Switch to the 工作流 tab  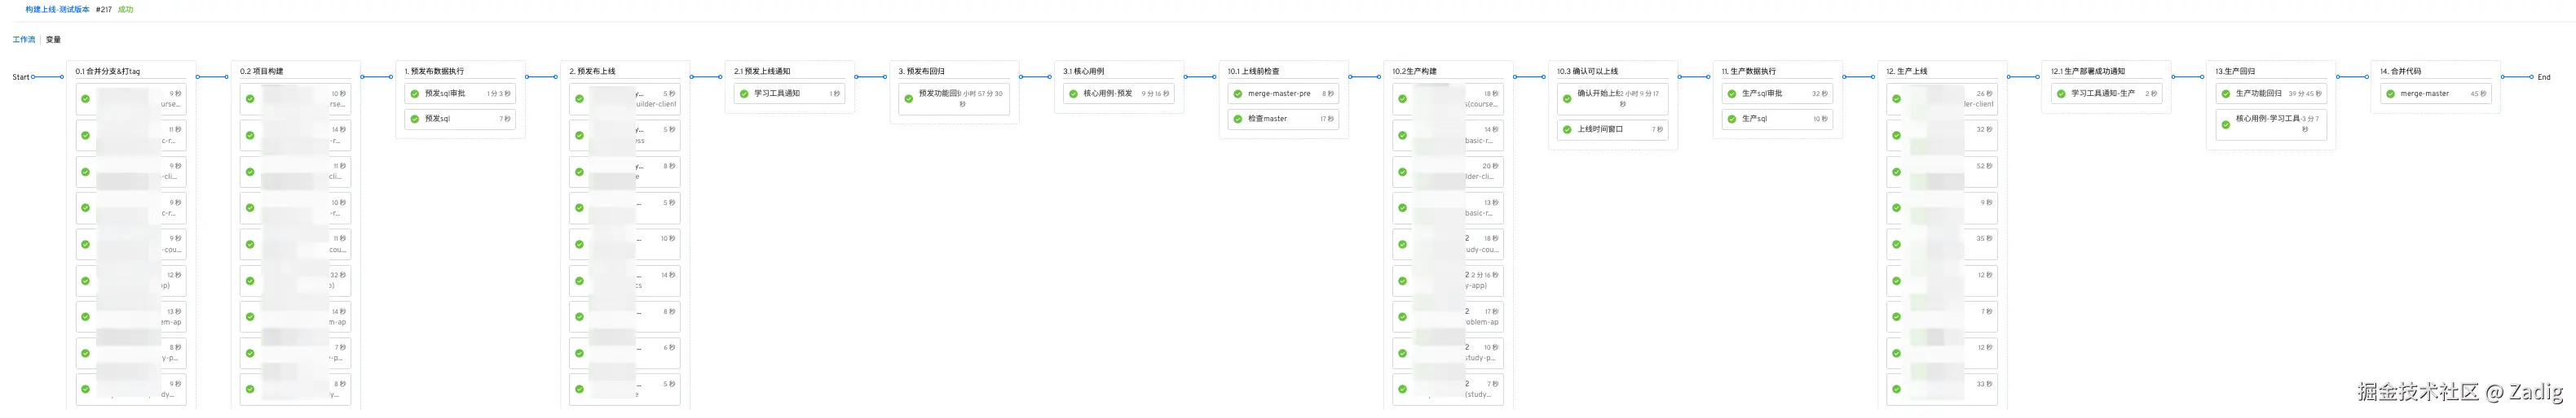(23, 40)
